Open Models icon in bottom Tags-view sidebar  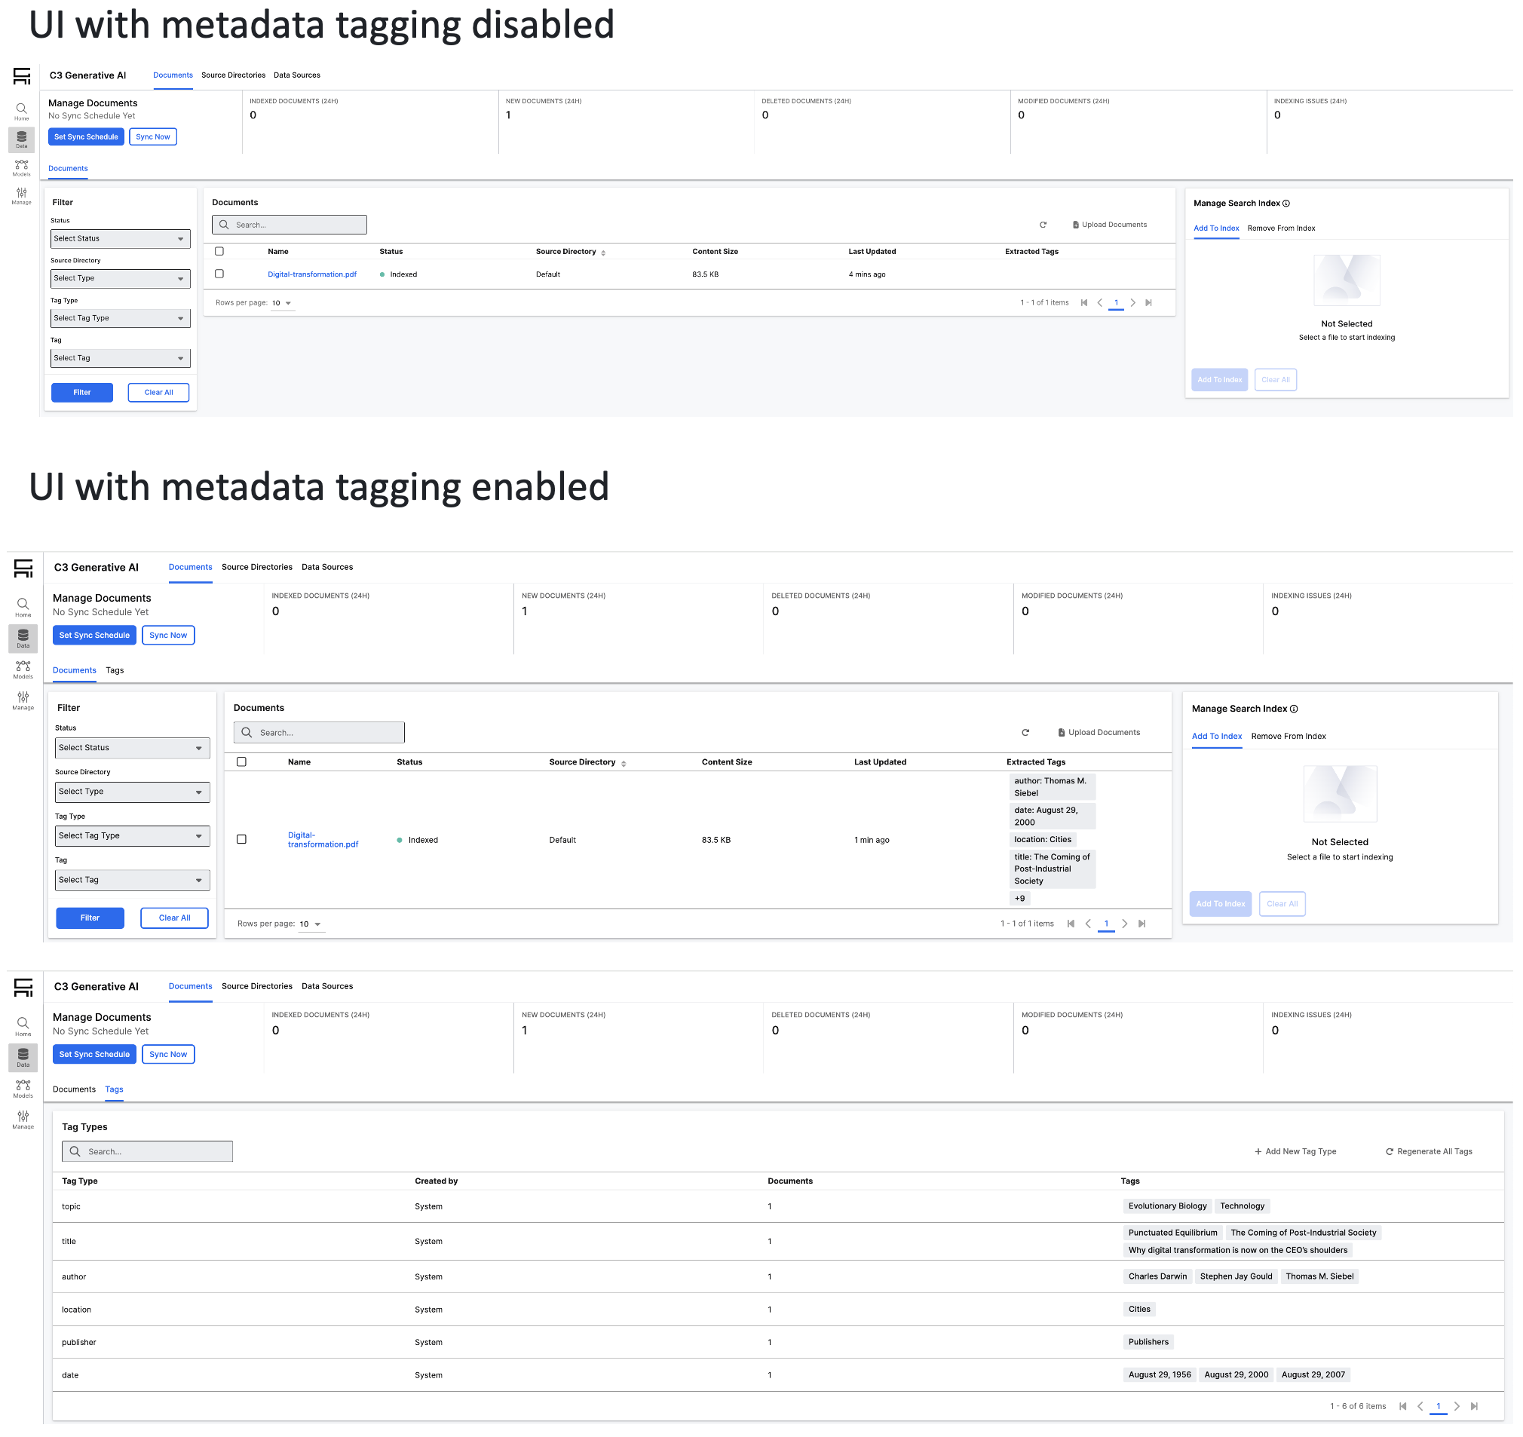(x=23, y=1088)
